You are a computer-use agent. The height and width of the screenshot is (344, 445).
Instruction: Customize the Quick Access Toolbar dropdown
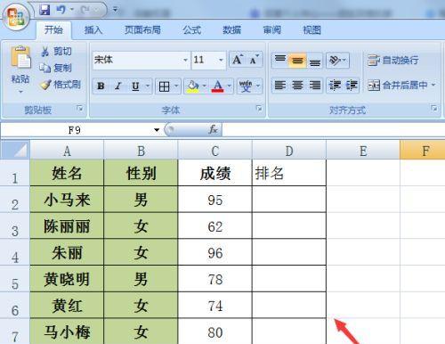pyautogui.click(x=116, y=10)
